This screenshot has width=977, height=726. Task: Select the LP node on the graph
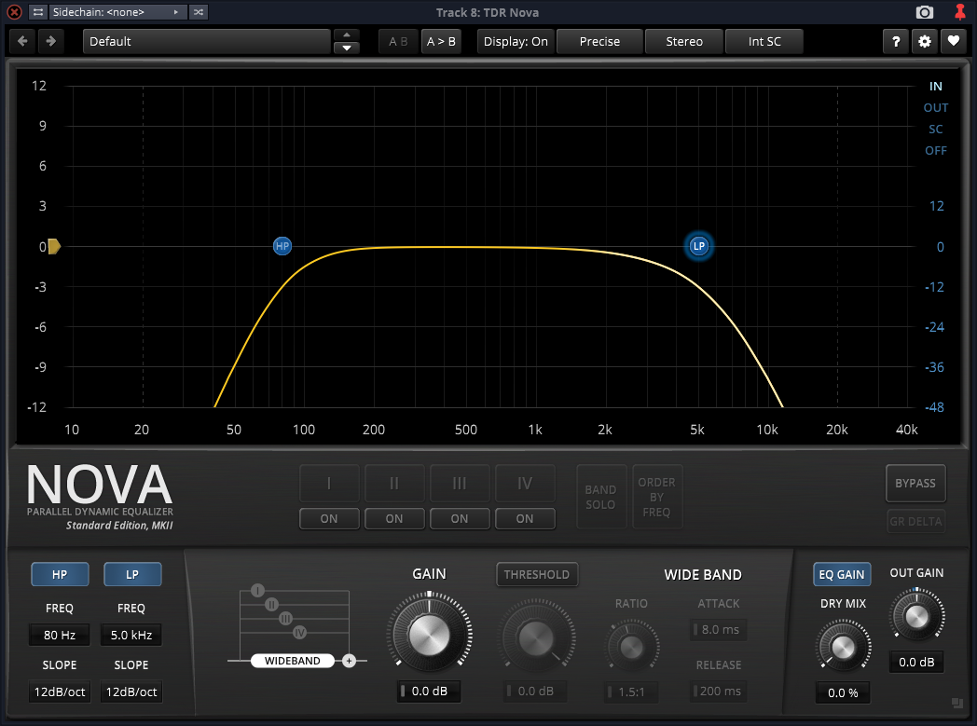[x=699, y=246]
